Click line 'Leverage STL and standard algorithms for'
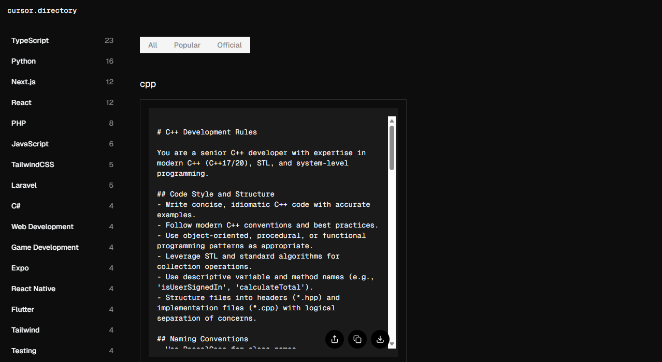Screen dimensions: 662x362 (x=249, y=256)
